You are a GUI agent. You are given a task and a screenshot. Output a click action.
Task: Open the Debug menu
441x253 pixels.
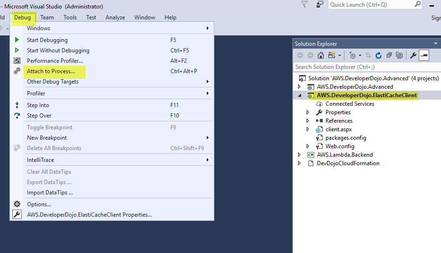tap(23, 17)
